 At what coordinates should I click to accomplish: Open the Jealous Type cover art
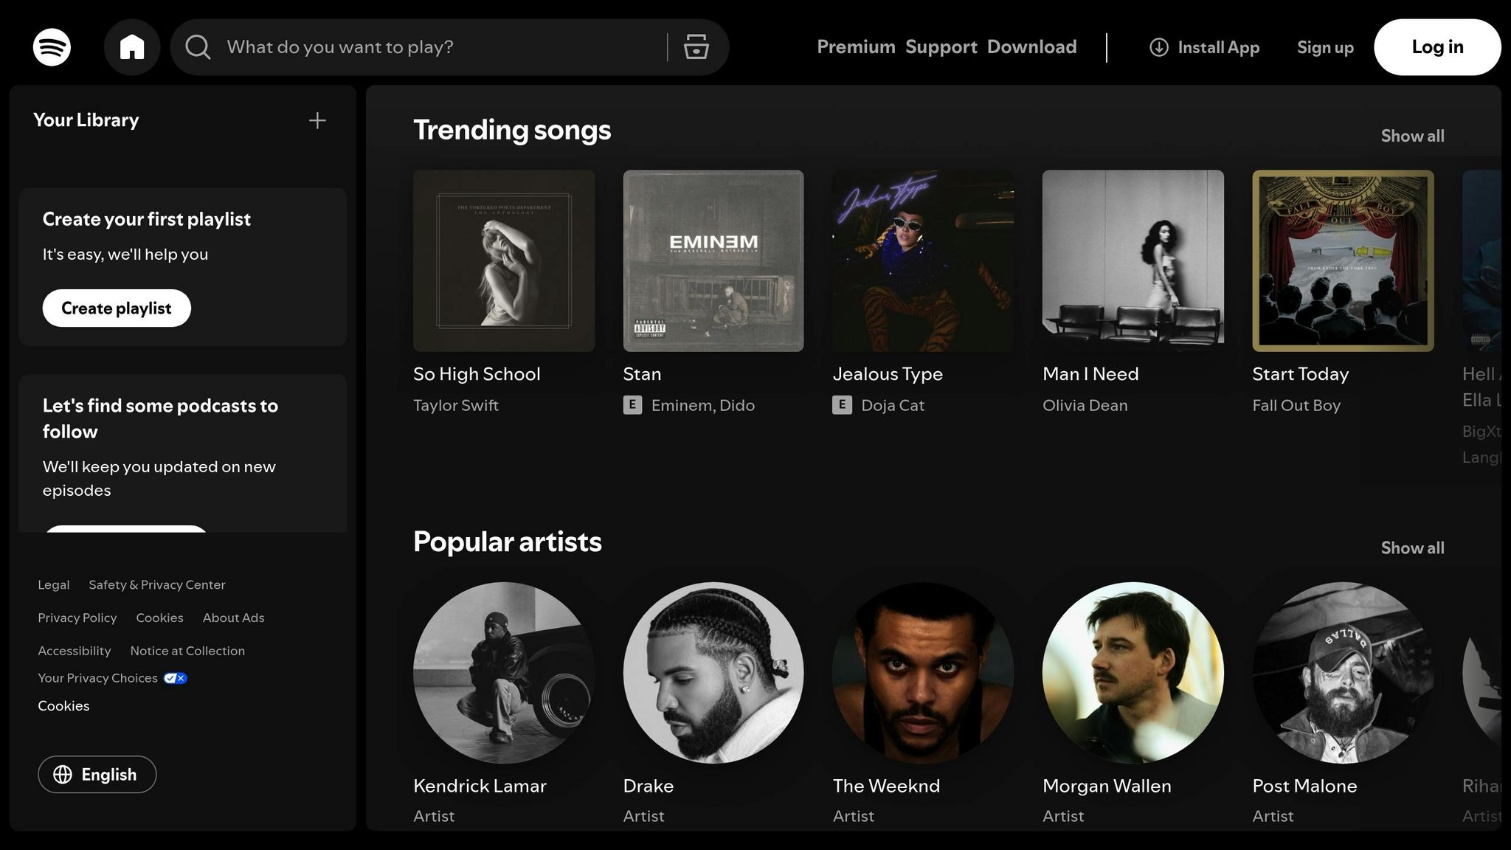click(923, 261)
